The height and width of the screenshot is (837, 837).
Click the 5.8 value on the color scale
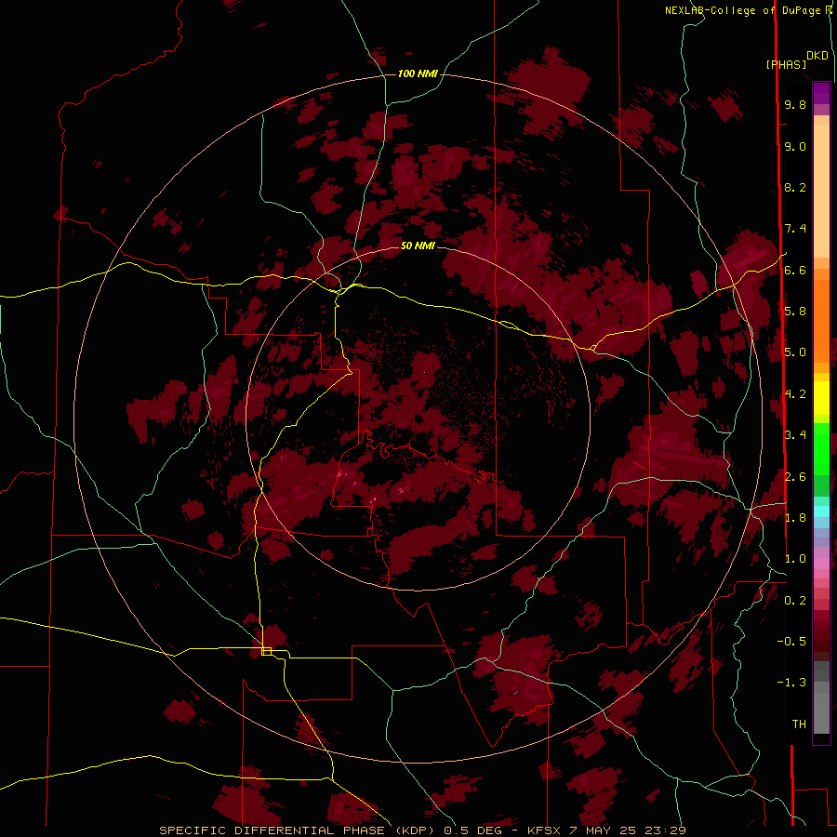click(795, 312)
